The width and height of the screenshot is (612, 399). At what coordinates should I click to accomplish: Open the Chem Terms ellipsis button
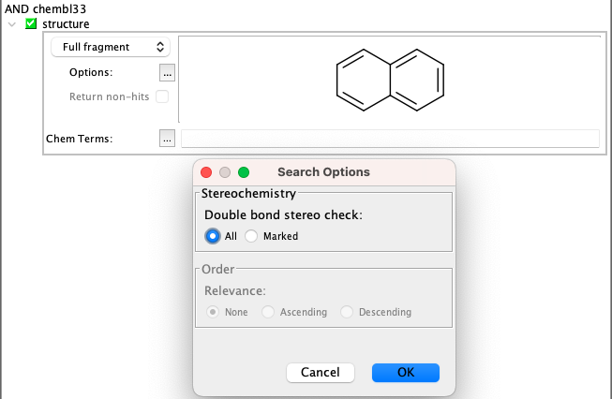pos(168,139)
